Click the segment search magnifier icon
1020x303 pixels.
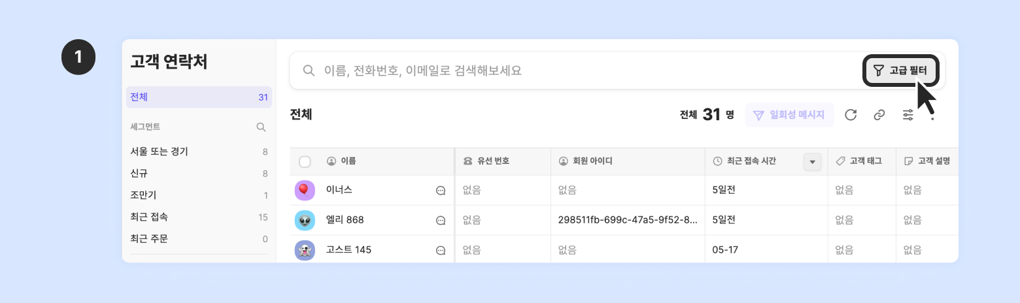tap(261, 127)
